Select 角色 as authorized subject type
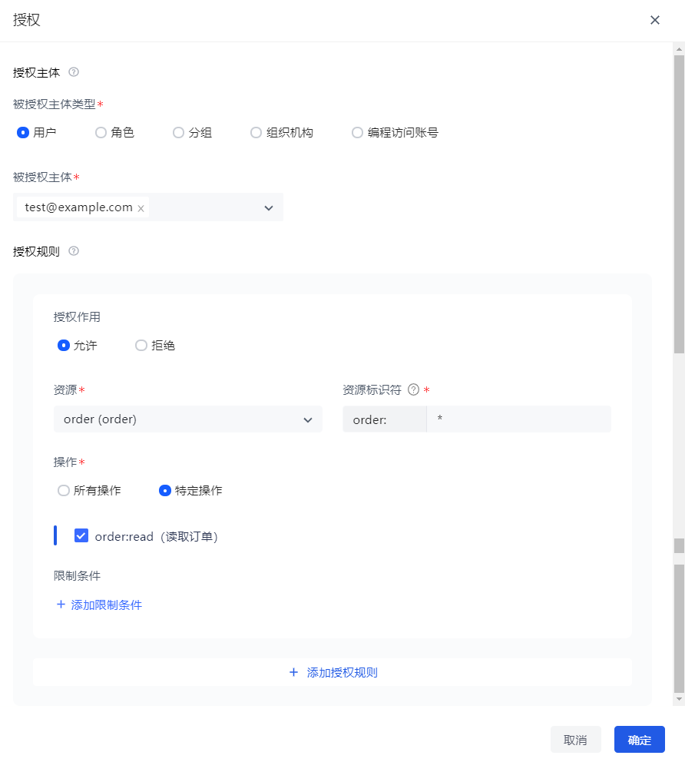Viewport: 685px width, 762px height. 101,132
